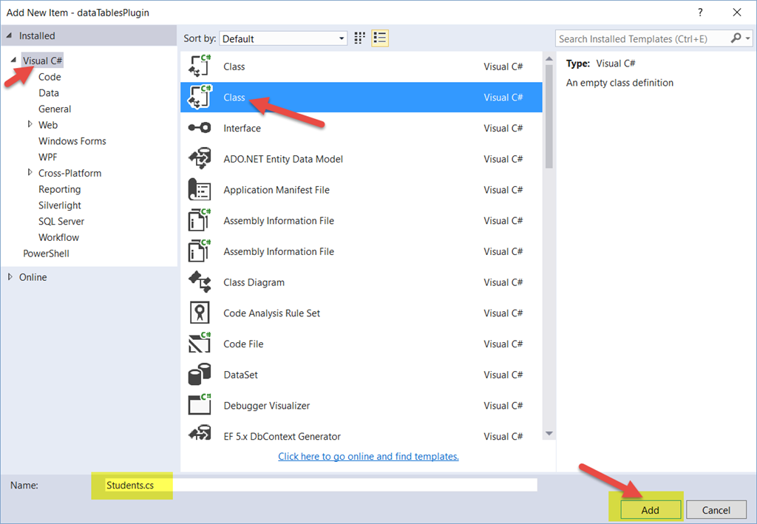
Task: Click the highlighted Class template icon
Action: 200,97
